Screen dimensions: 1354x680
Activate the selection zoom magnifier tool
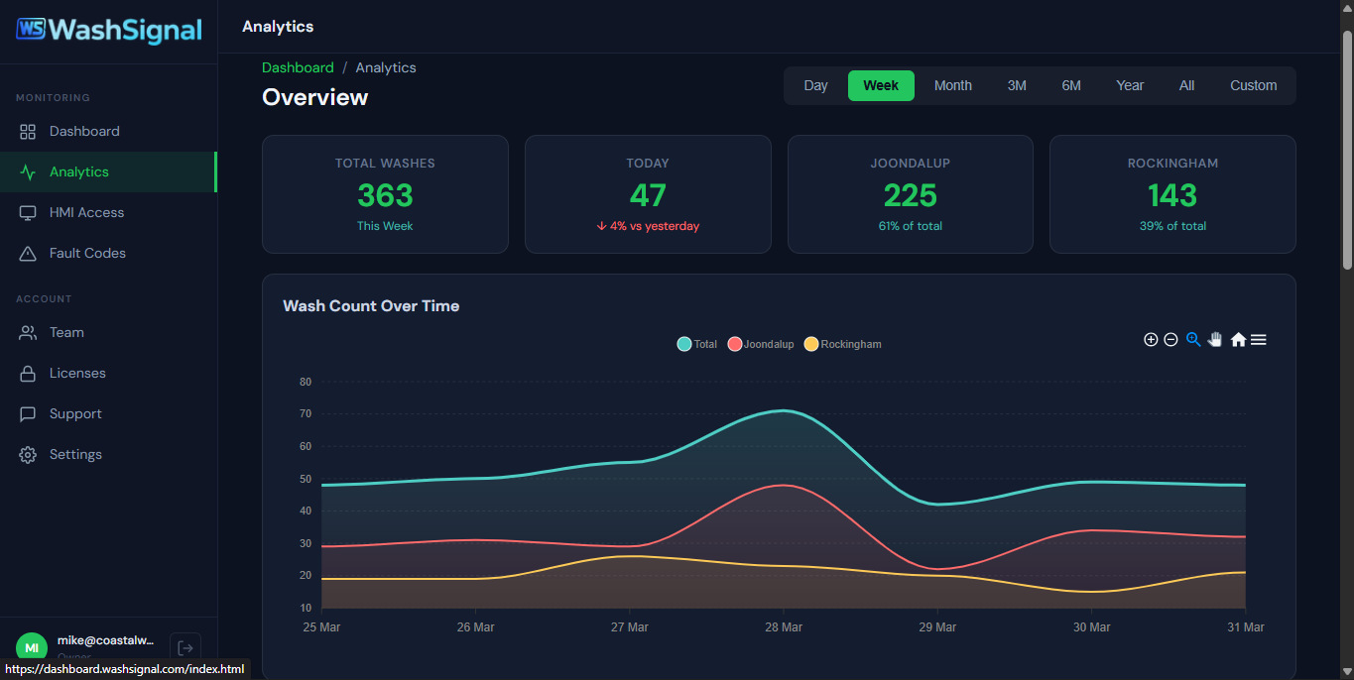point(1193,339)
